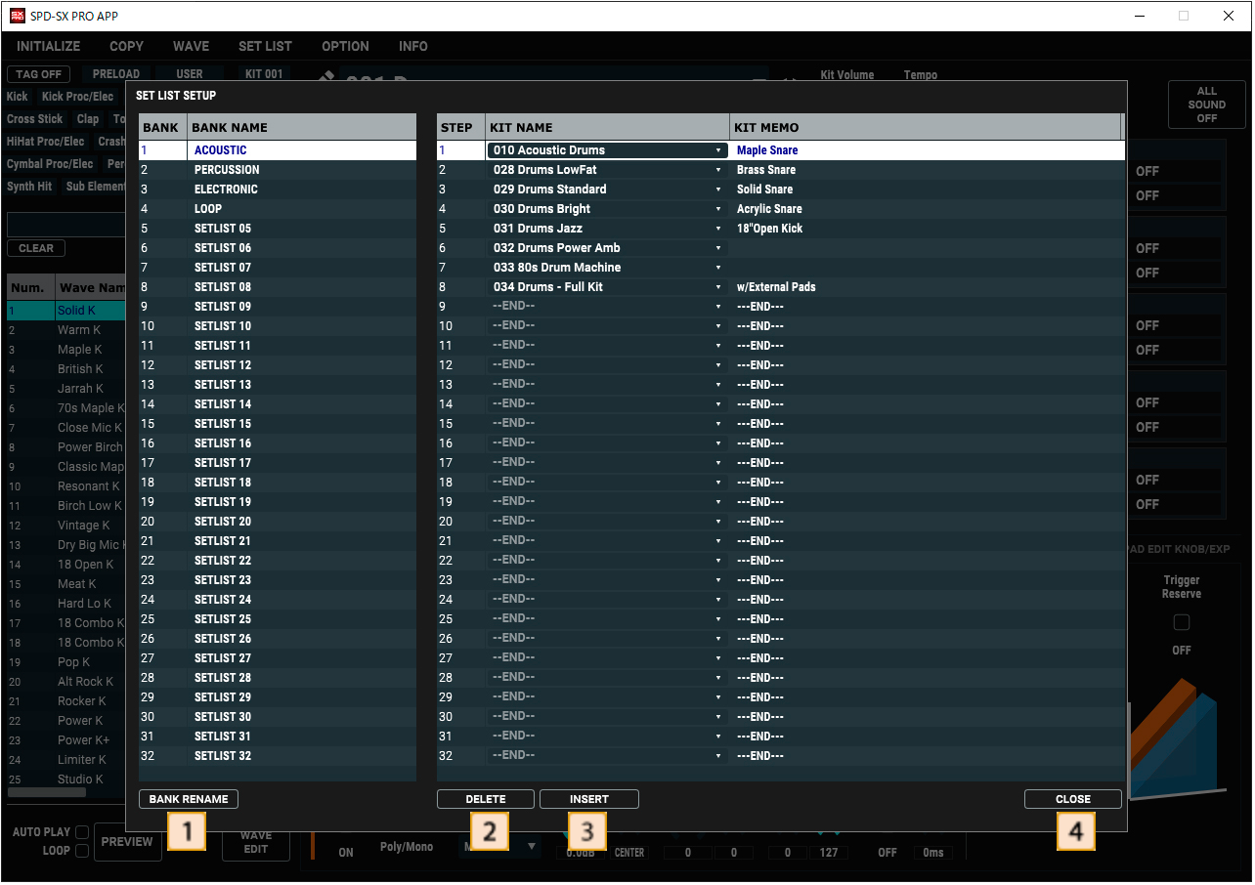
Task: Toggle the AUTO PLAY checkbox
Action: point(82,832)
